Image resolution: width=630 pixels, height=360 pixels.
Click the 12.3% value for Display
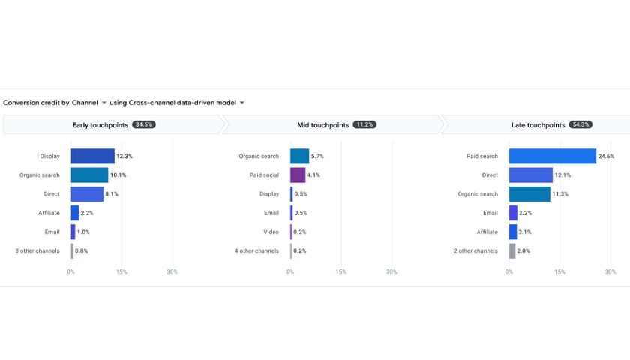(x=124, y=156)
